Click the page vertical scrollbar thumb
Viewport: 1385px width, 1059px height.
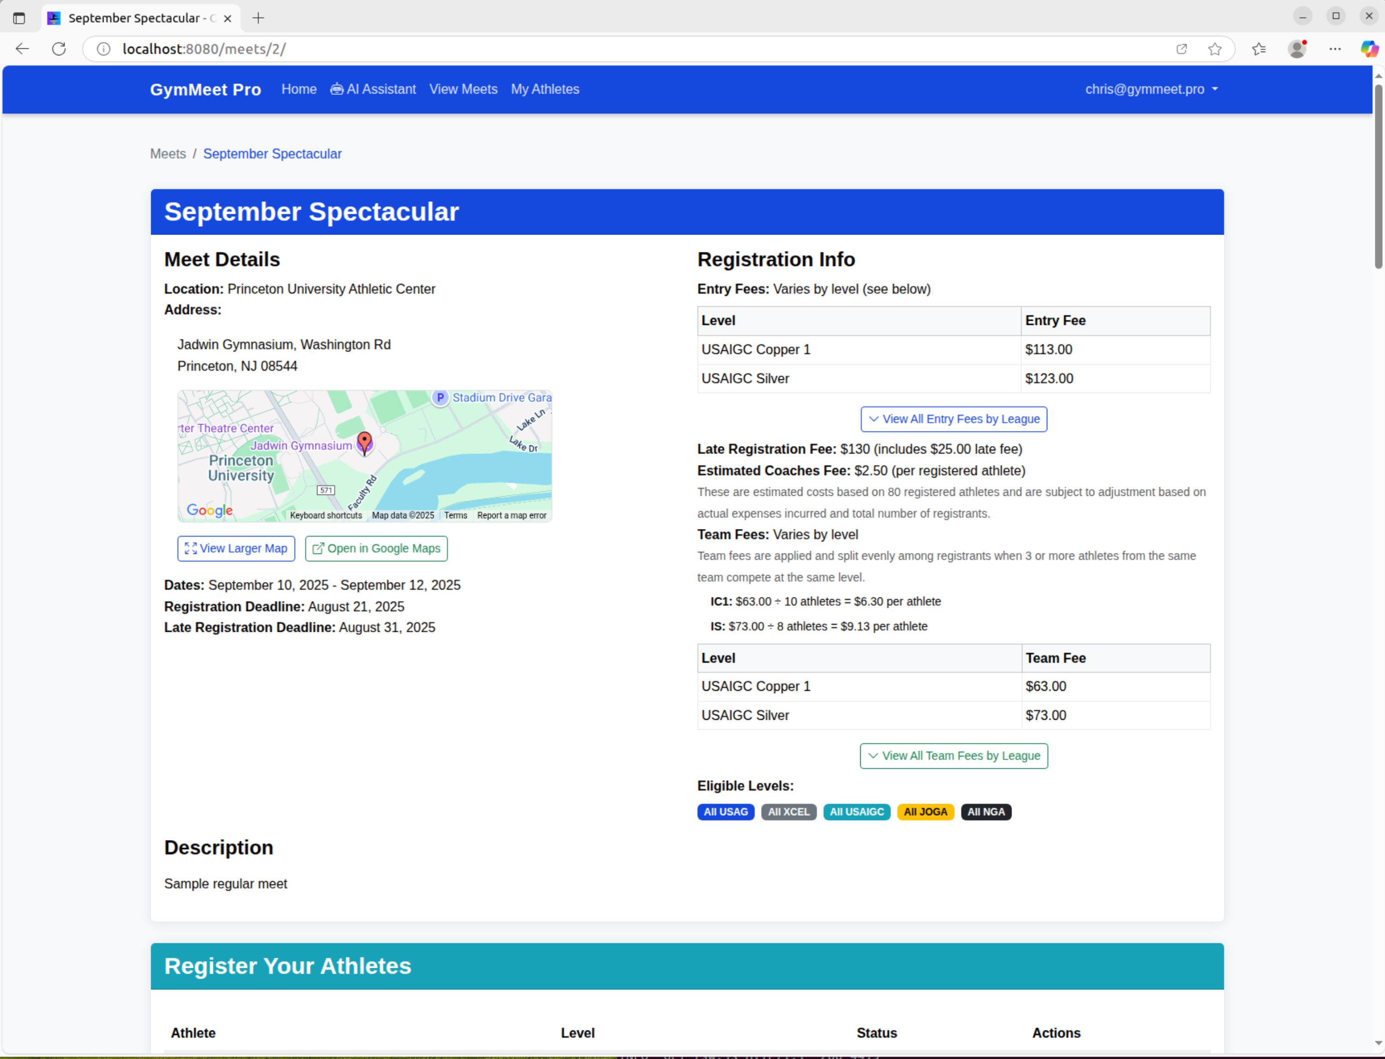pos(1378,176)
